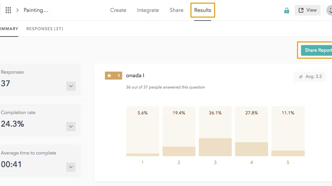Viewport: 332px width, 186px height.
Task: Open the Responses [37] tab
Action: [45, 29]
